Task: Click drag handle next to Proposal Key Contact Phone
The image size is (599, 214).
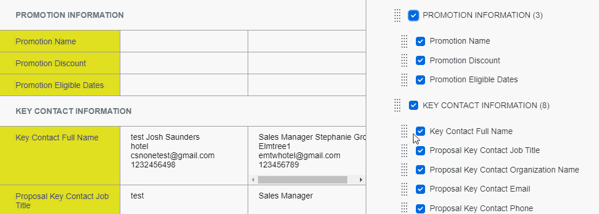Action: click(x=404, y=208)
